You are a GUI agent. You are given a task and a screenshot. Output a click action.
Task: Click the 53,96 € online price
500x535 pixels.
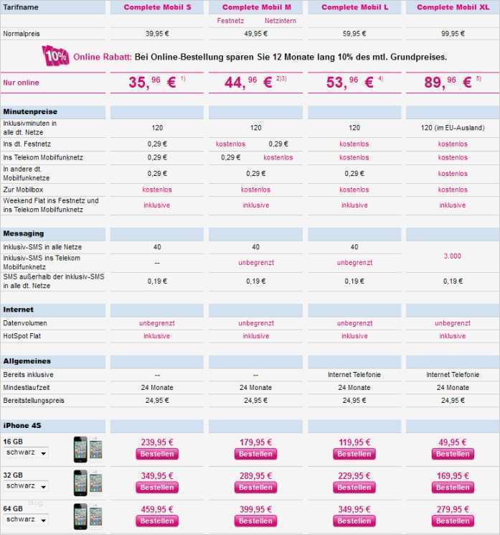(354, 83)
